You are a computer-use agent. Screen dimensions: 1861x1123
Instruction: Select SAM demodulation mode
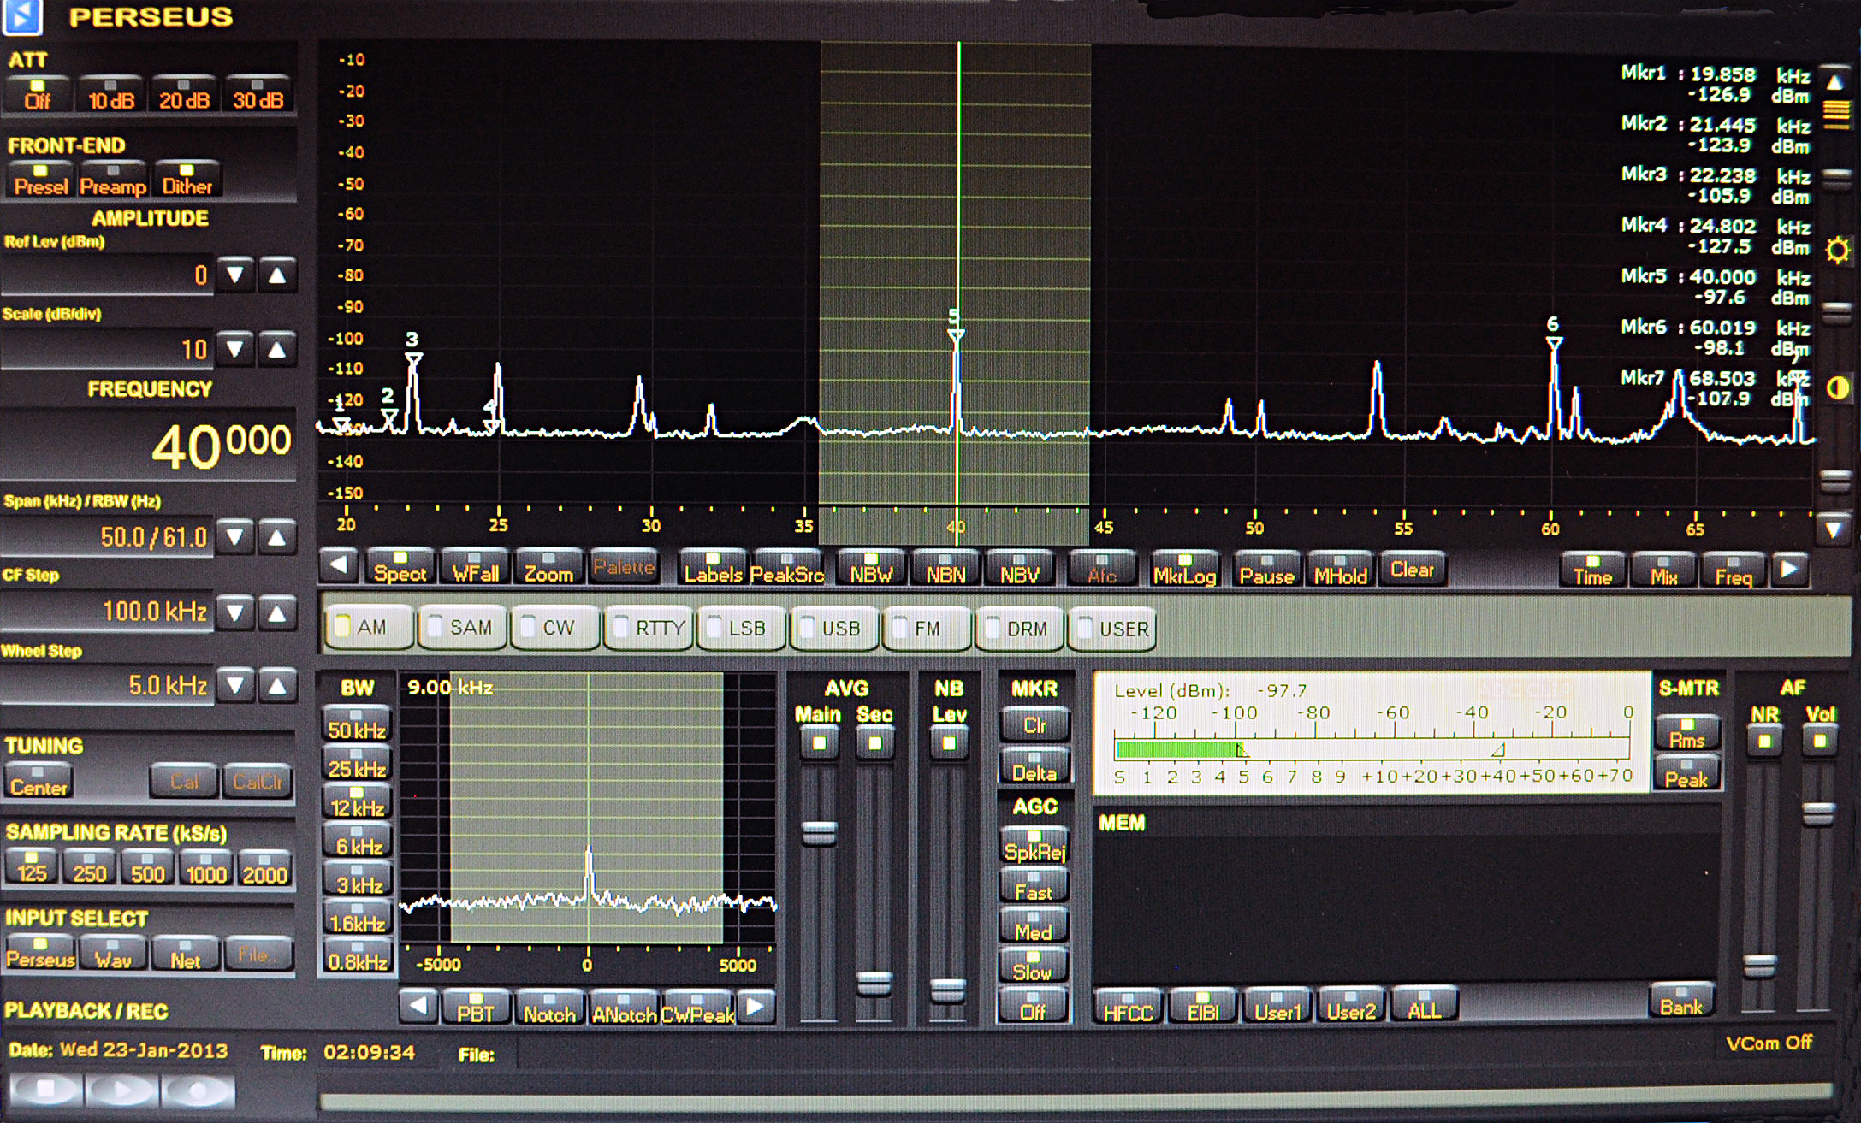click(x=463, y=628)
